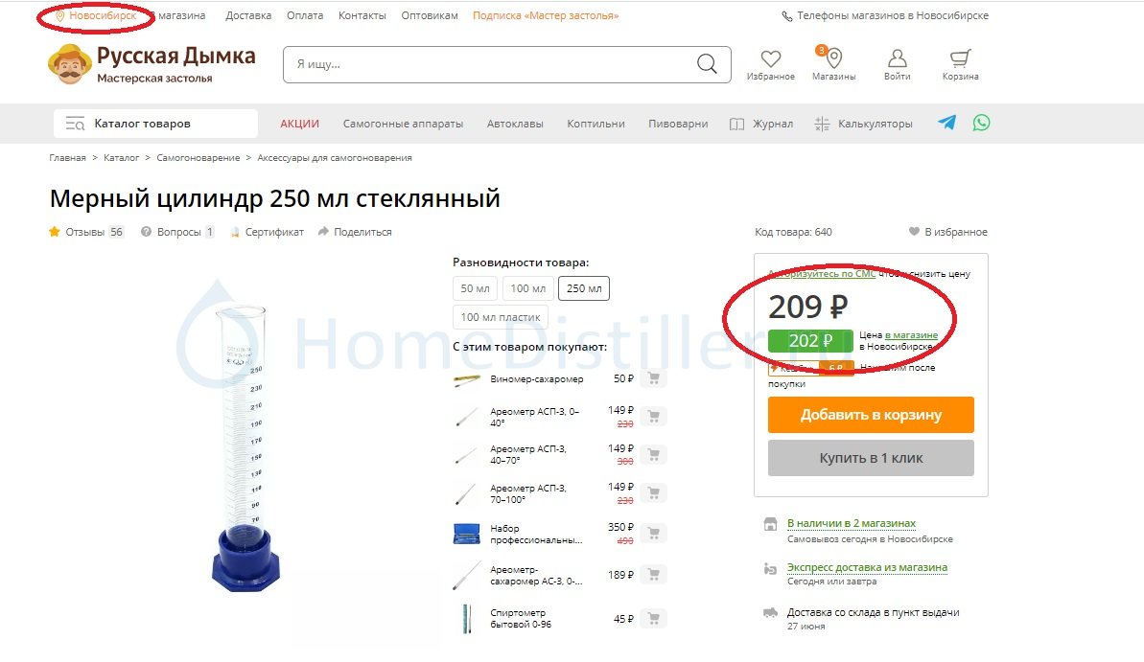Open the АКЦИИ menu item
This screenshot has width=1144, height=662.
tap(299, 124)
